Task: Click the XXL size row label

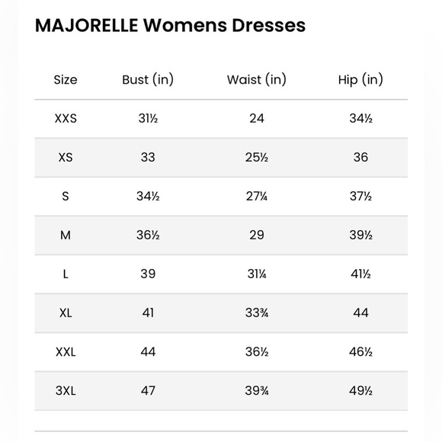Action: pos(66,352)
